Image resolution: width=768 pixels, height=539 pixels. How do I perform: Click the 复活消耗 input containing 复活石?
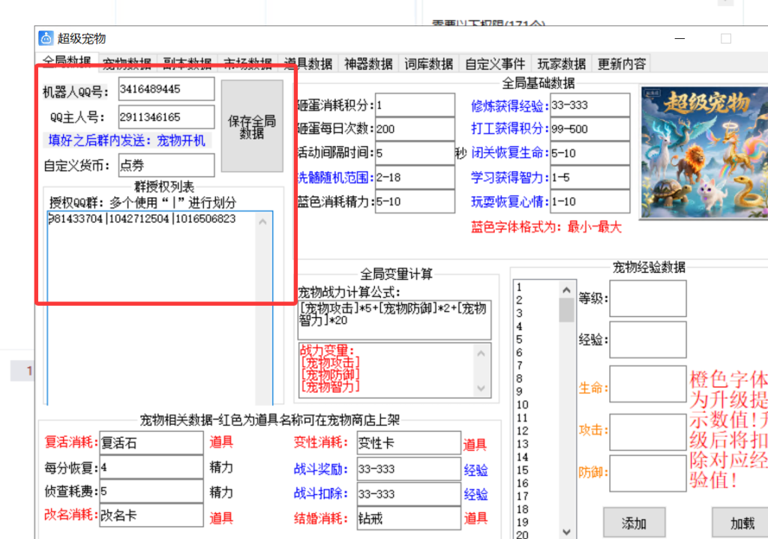(151, 443)
